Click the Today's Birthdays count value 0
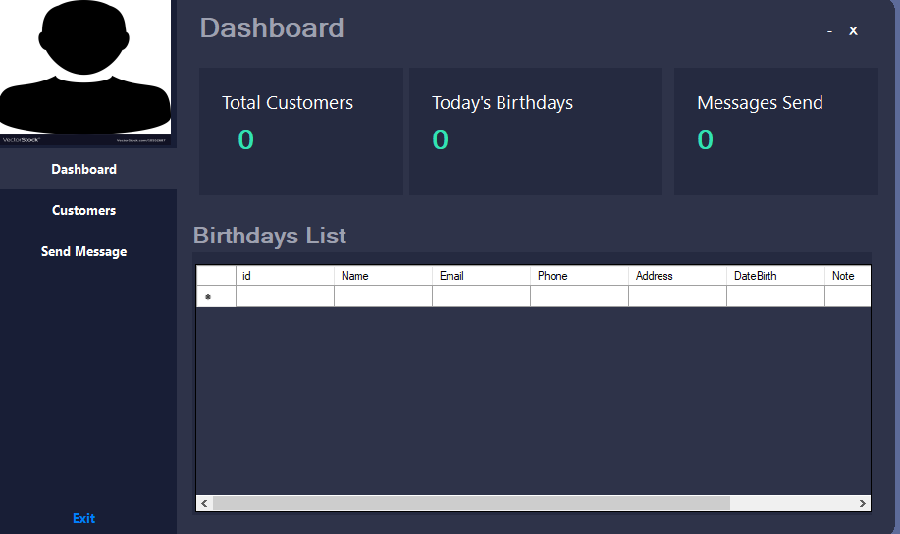This screenshot has width=900, height=534. click(441, 139)
